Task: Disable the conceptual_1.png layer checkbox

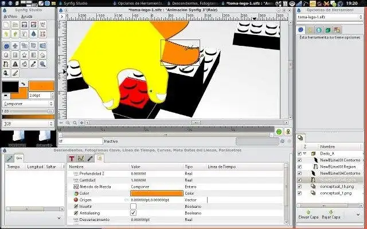Action: [x=299, y=194]
